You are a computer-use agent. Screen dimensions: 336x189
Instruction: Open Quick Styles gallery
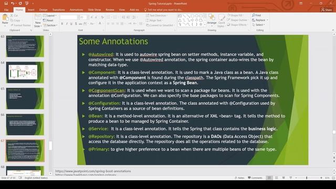pos(222,21)
